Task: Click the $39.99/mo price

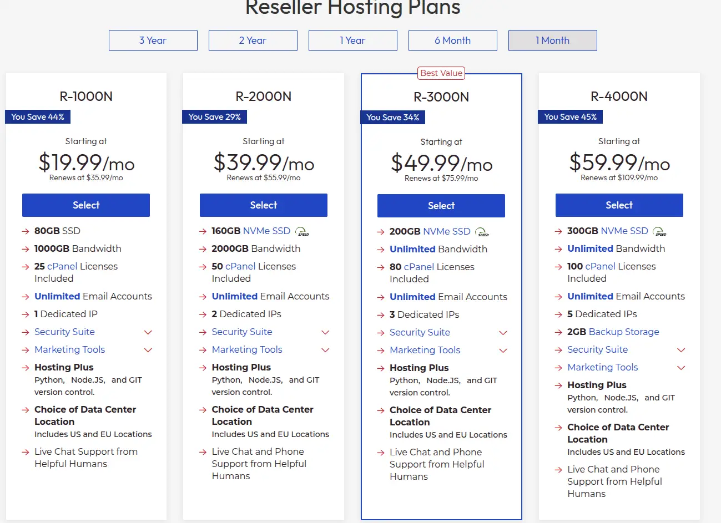Action: (264, 163)
